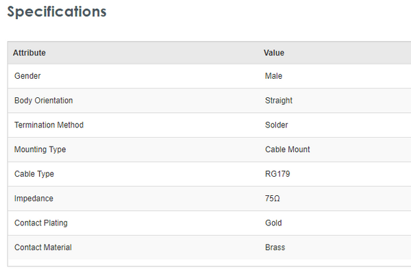Image resolution: width=411 pixels, height=276 pixels.
Task: Click the 75Ω impedance value
Action: (x=272, y=199)
